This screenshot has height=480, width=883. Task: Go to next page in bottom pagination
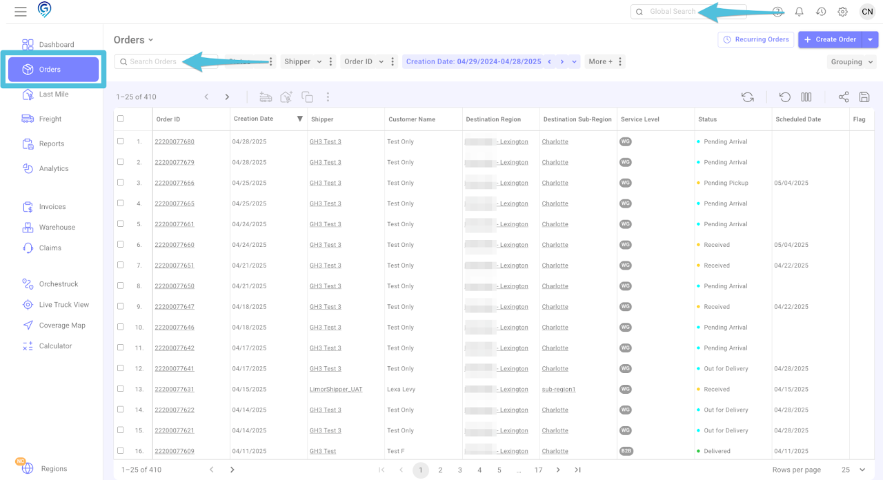[558, 470]
